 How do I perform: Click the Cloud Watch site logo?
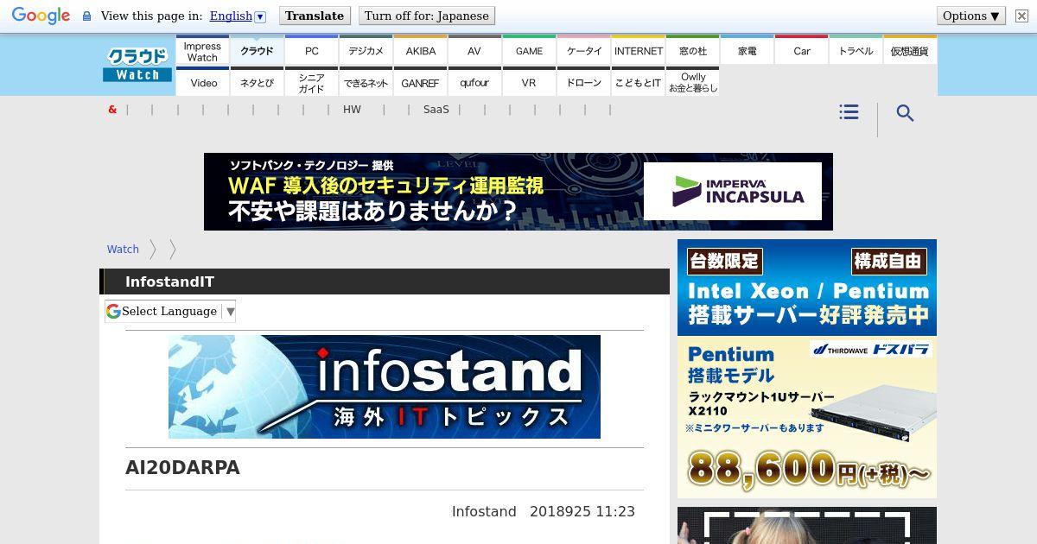[x=137, y=65]
